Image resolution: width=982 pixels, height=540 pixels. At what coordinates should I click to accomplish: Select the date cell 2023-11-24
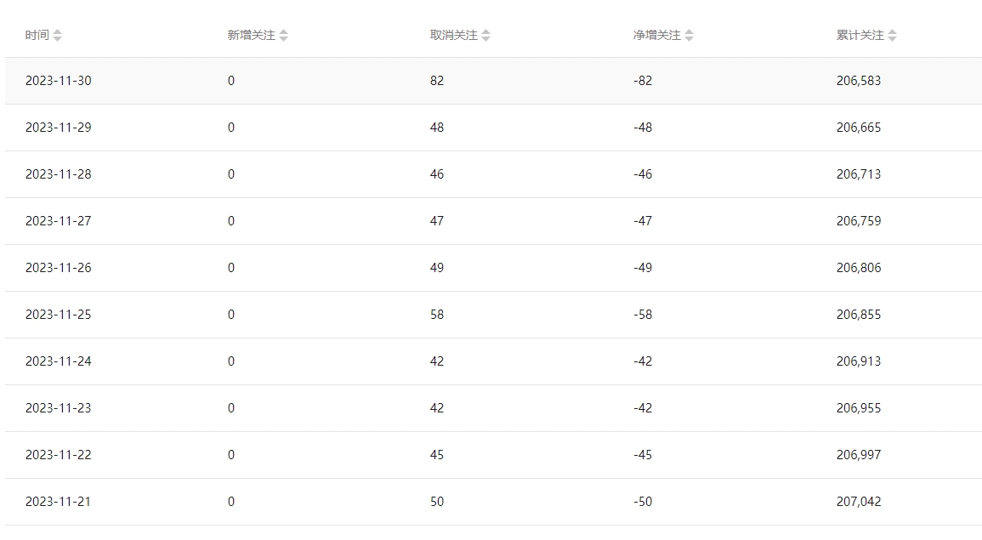pyautogui.click(x=59, y=361)
